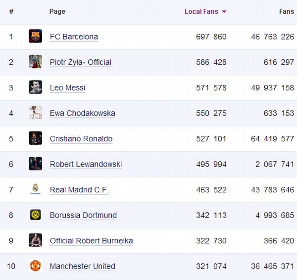Sort the table by Local Fans
This screenshot has width=297, height=280.
[201, 11]
